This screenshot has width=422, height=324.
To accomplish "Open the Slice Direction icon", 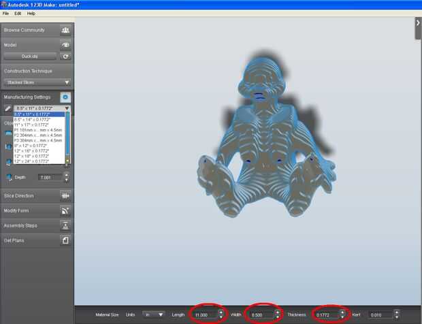I will (65, 196).
